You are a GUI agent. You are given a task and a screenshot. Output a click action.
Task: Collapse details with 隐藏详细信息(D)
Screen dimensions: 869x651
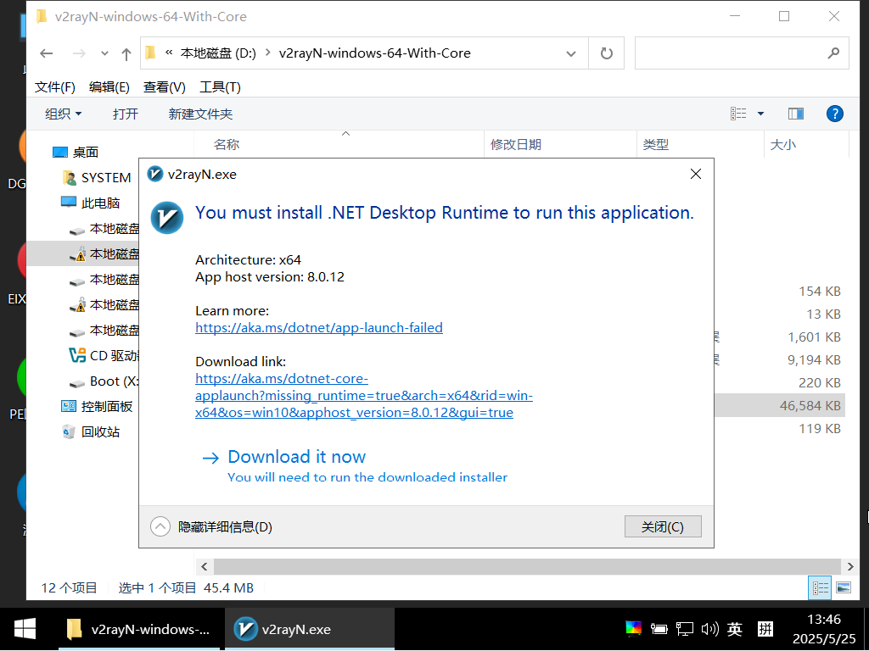click(211, 527)
